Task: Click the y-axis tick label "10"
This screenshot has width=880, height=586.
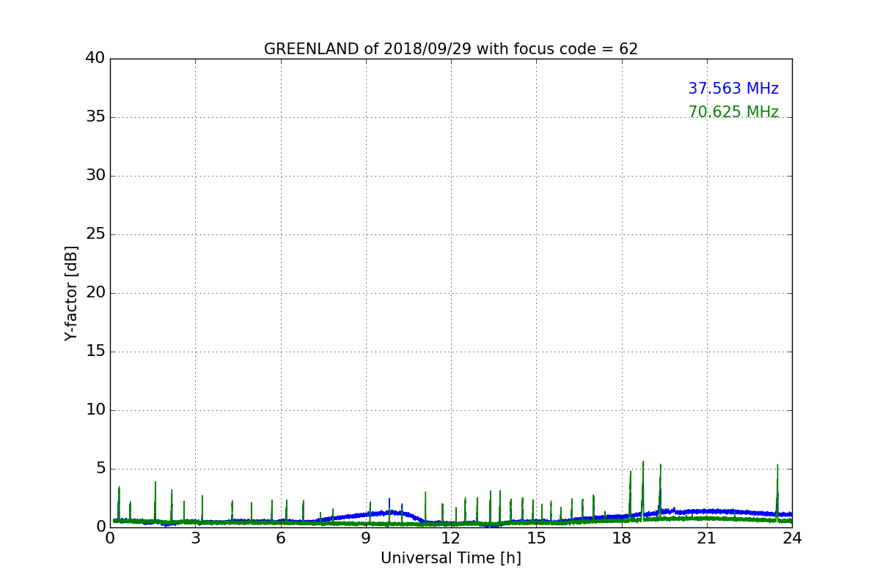Action: point(95,410)
